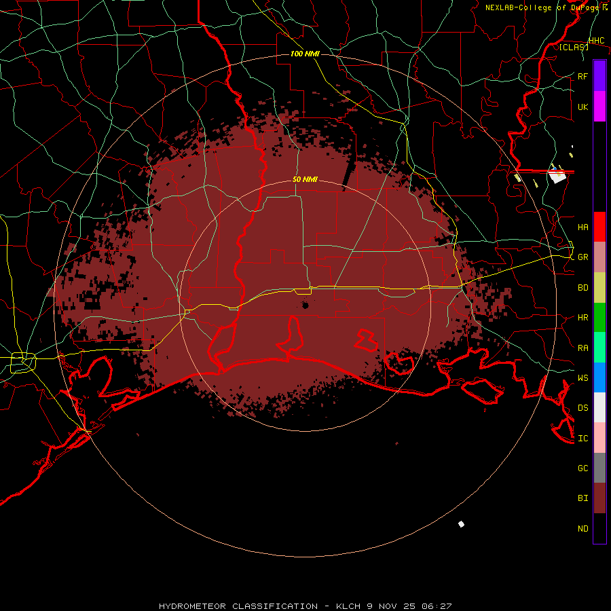The image size is (611, 611).
Task: Click the WS blue legend swatch
Action: click(x=599, y=377)
